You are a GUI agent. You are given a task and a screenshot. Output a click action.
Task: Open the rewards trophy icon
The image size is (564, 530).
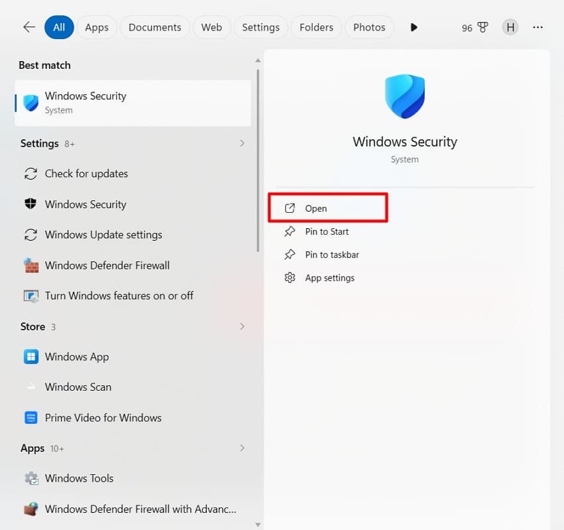482,27
